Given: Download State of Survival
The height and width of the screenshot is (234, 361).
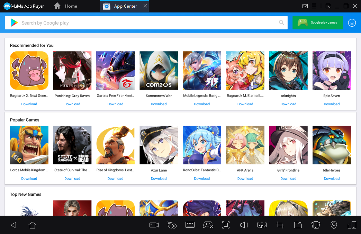Looking at the screenshot, I should (x=72, y=179).
